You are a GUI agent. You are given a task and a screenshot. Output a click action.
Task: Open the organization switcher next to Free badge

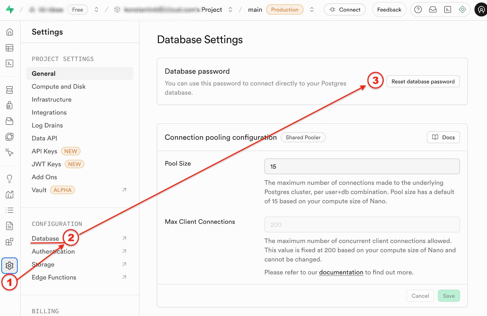[x=95, y=9]
